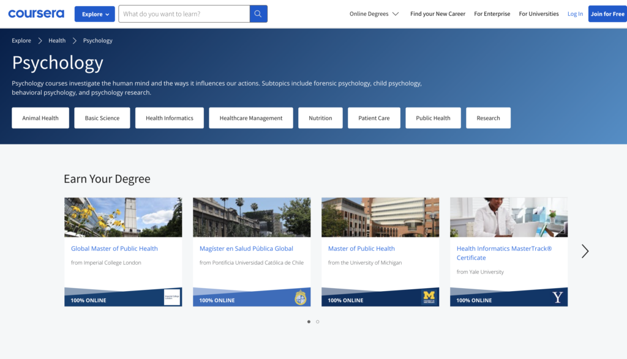The width and height of the screenshot is (627, 359).
Task: Click Health in the breadcrumb
Action: (57, 40)
